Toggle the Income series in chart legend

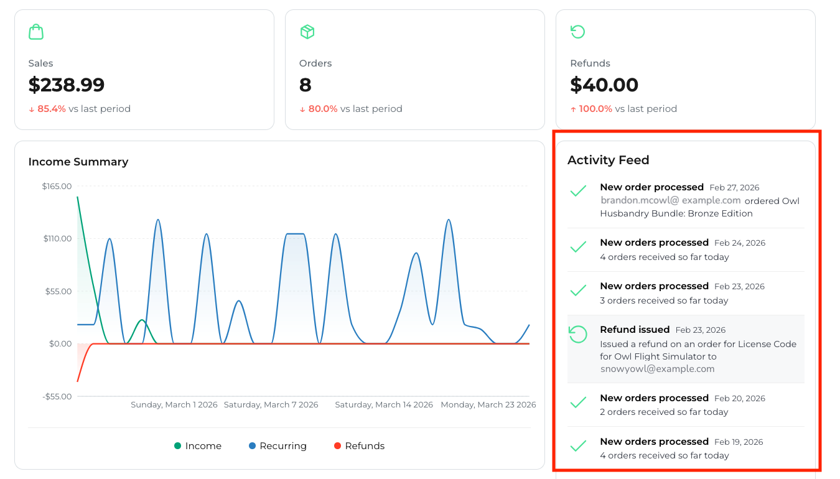click(x=198, y=446)
